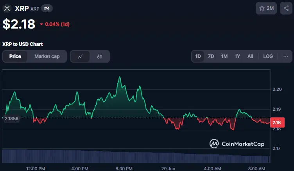
Task: Click the 2.19 price axis label
Action: pyautogui.click(x=277, y=109)
